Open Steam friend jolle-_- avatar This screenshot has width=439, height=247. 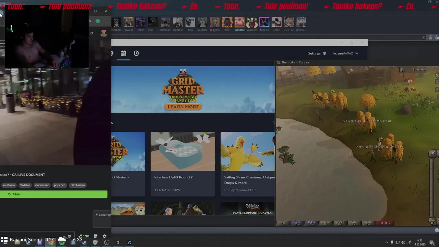(153, 22)
